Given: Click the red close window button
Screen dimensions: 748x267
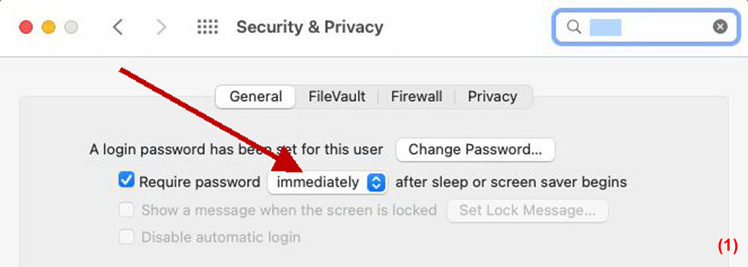Looking at the screenshot, I should [26, 27].
